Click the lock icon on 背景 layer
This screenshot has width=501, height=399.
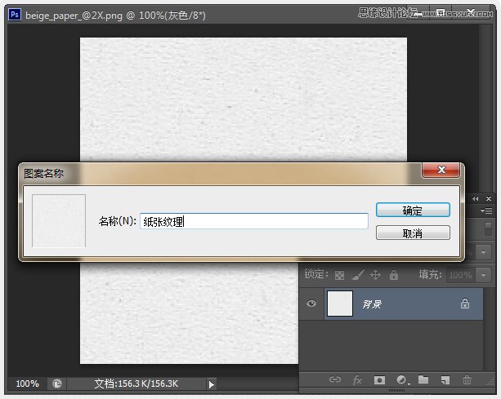pyautogui.click(x=465, y=304)
